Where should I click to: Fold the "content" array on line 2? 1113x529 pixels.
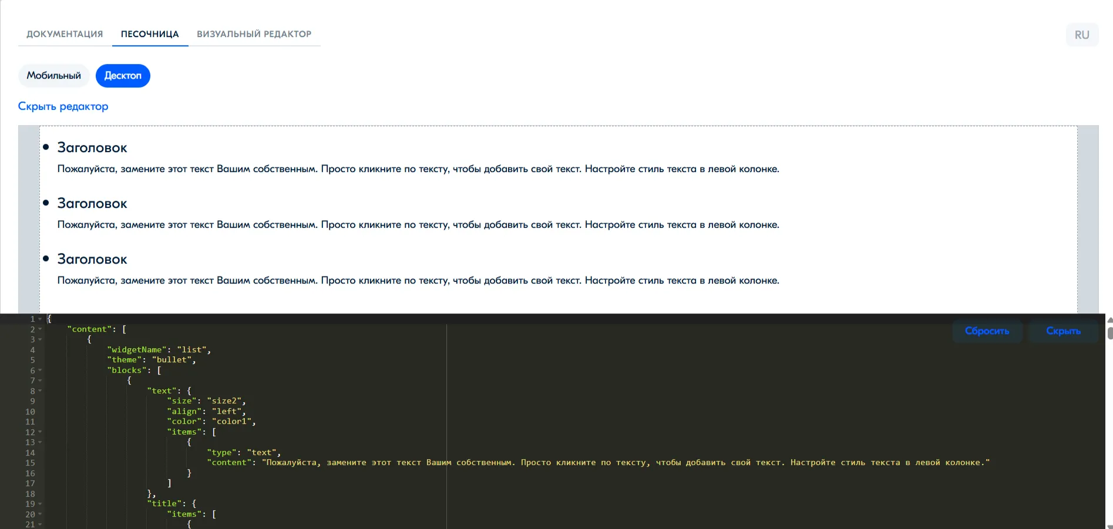(x=40, y=329)
